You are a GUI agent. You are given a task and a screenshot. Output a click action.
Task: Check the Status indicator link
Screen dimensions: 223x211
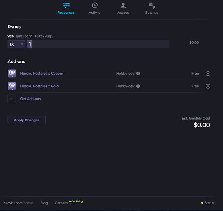click(208, 203)
